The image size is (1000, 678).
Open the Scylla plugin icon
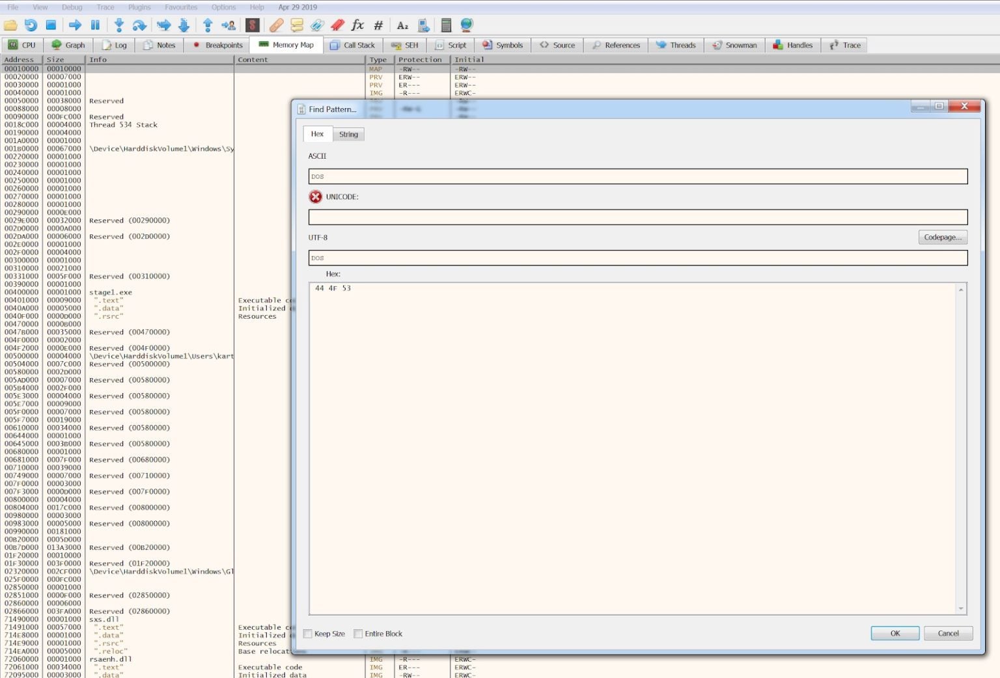point(253,25)
